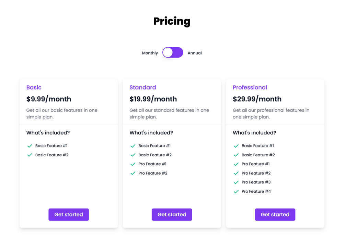Click checkmark beside Basic Feature #2 in Professional plan
This screenshot has height=239, width=345.
click(x=236, y=155)
